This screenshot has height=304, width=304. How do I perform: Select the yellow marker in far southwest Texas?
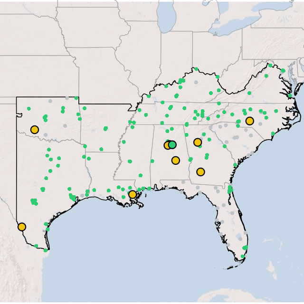coord(22,227)
